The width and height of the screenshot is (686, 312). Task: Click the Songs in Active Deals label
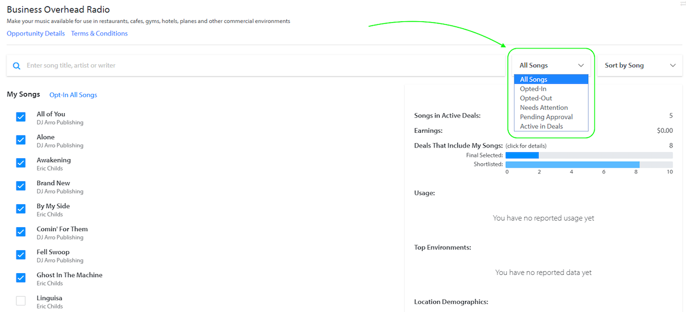pyautogui.click(x=447, y=116)
